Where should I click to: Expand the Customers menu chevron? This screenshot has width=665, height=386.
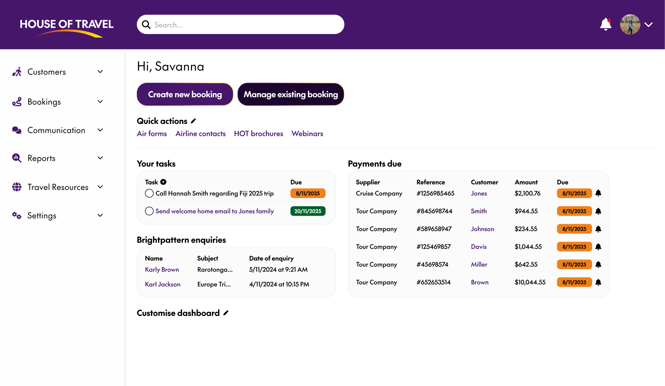tap(100, 71)
